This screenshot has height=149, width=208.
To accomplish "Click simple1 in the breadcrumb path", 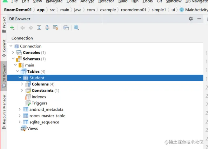I will coord(159,10).
